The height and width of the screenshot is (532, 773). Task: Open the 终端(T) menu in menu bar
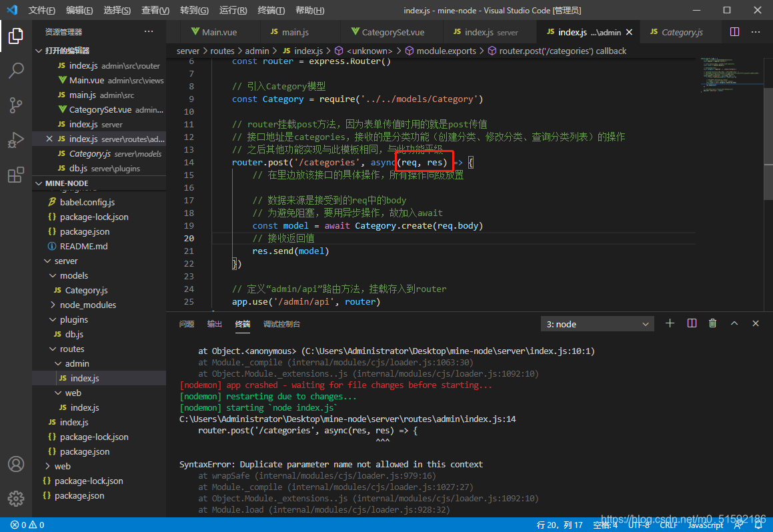coord(271,11)
